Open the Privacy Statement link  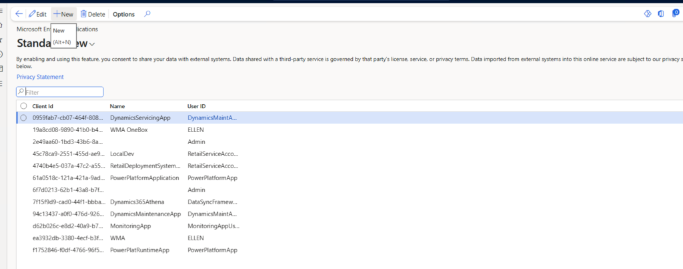tap(40, 77)
